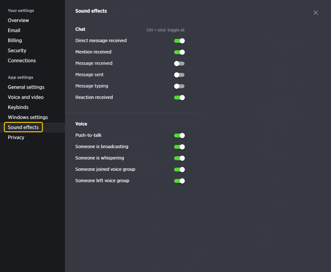Click the 'Someone left voice group' label
Screen dimensions: 331x272
coord(102,181)
